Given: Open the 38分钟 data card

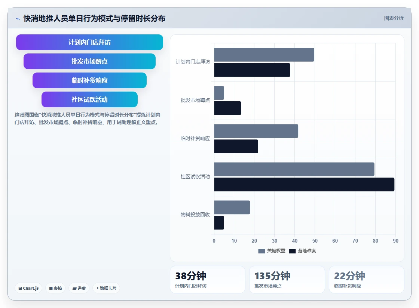Looking at the screenshot, I should pyautogui.click(x=208, y=280).
